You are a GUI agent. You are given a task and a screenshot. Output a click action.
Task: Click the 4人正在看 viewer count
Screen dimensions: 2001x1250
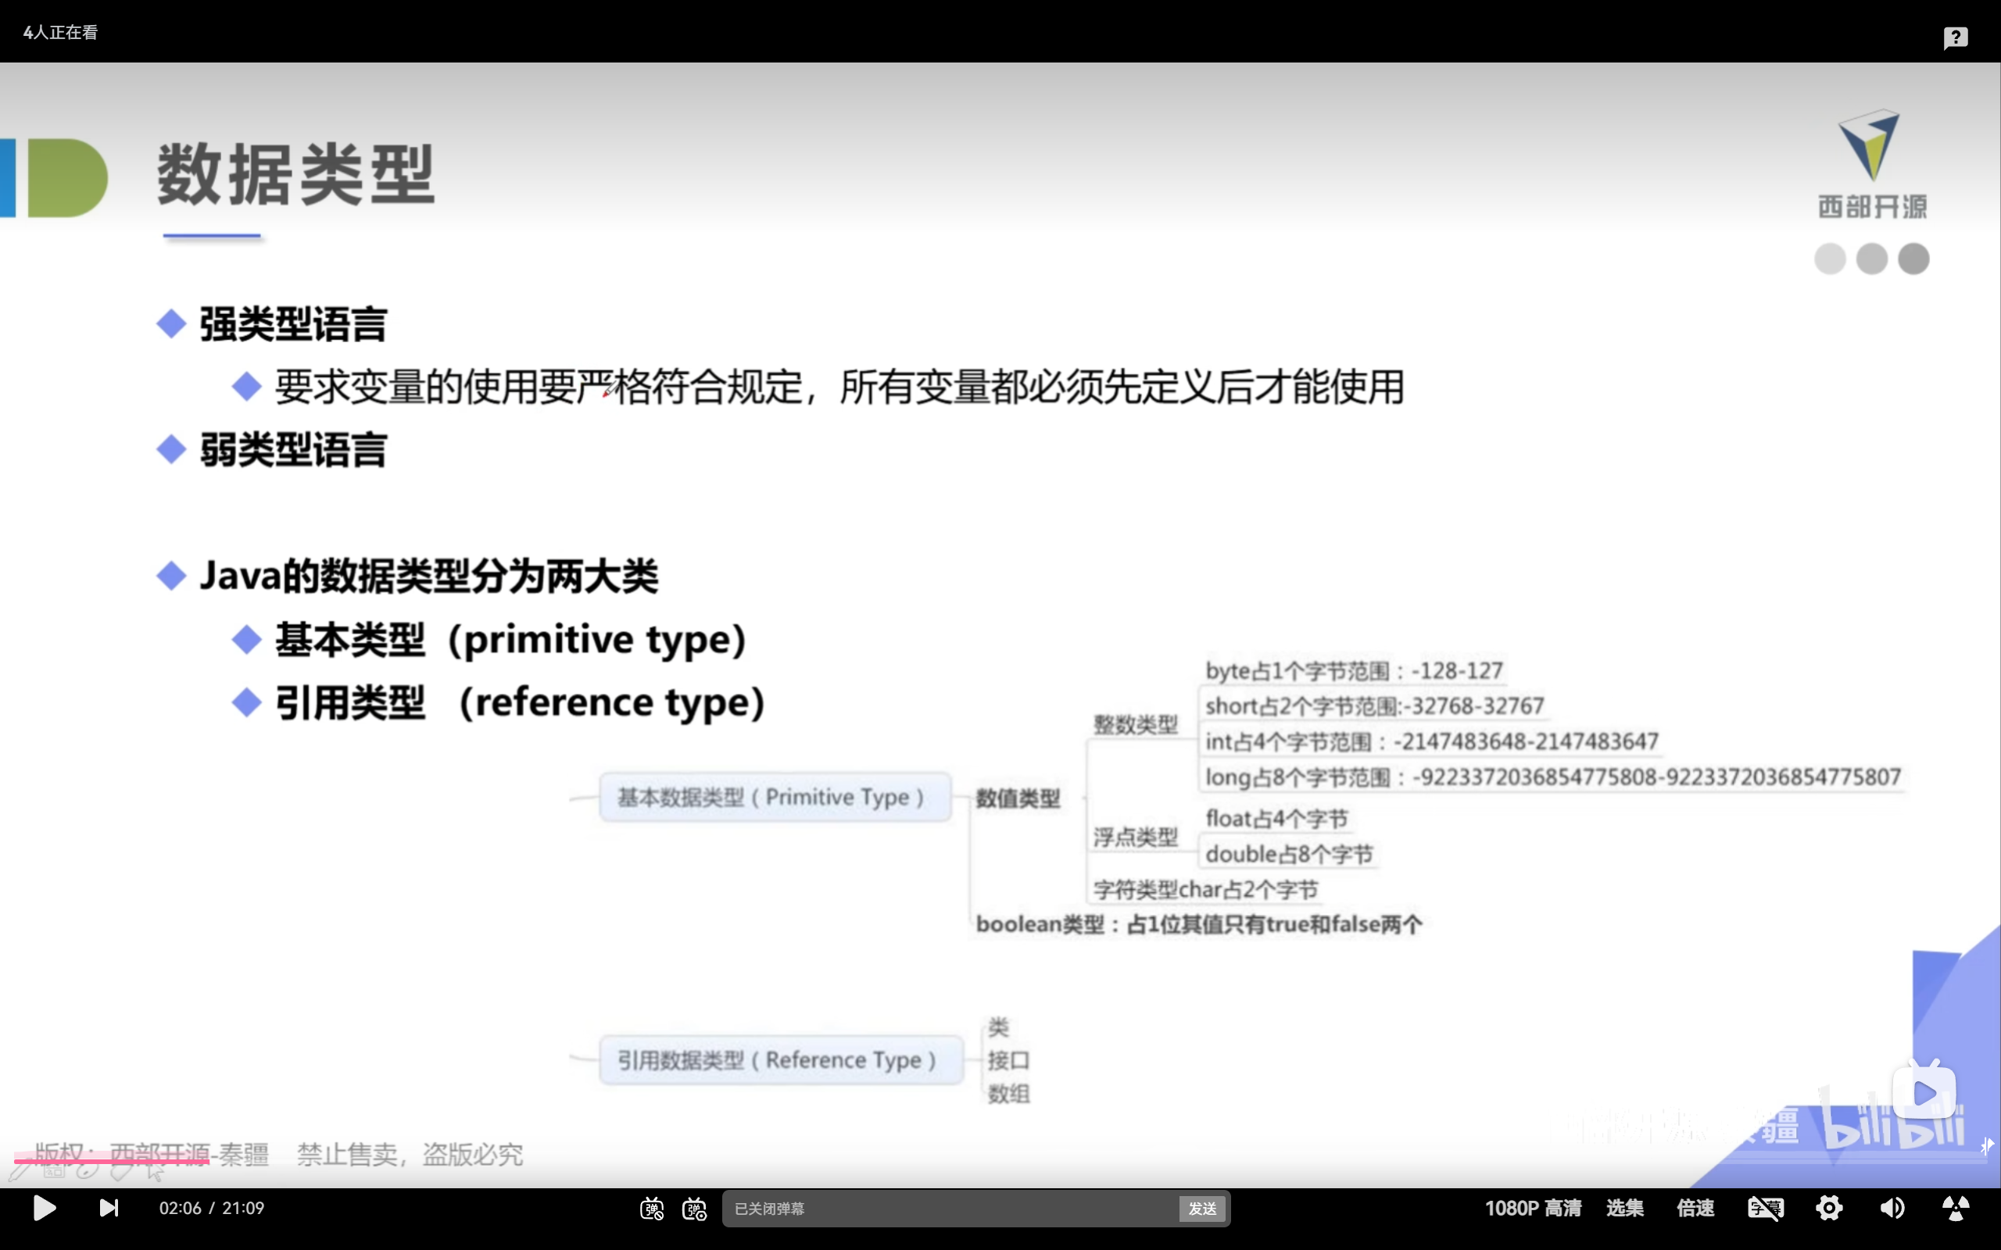[60, 32]
